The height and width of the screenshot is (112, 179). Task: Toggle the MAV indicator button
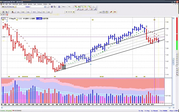(18, 12)
